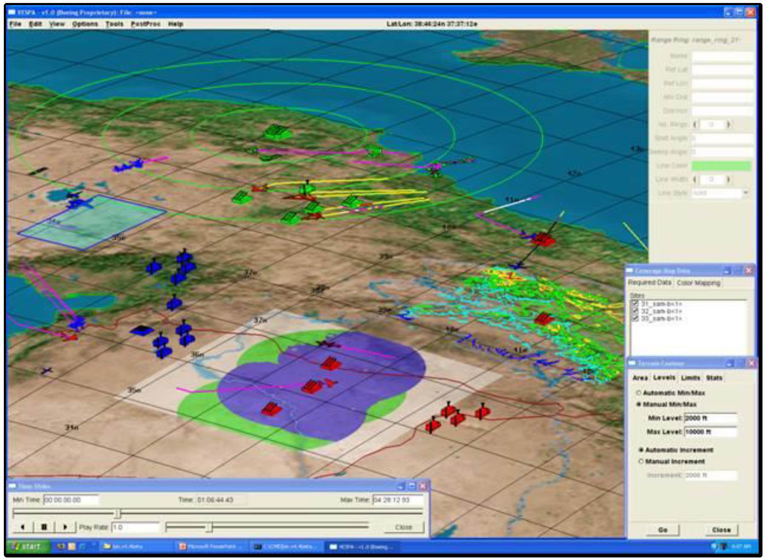Click the green Line Color swatch
Viewport: 768px width, 560px height.
pyautogui.click(x=721, y=166)
